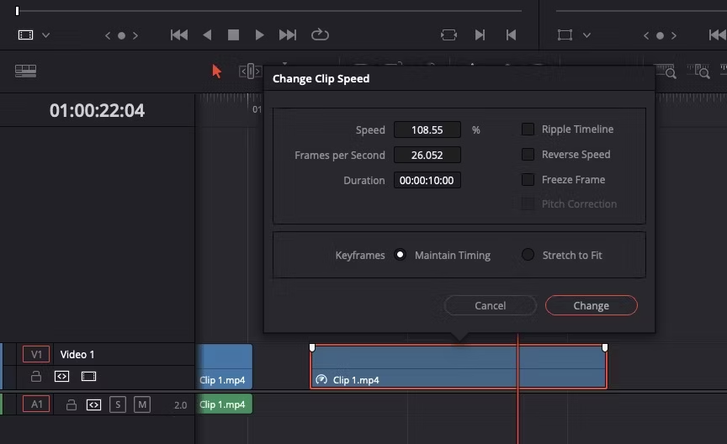Image resolution: width=727 pixels, height=444 pixels.
Task: Click the Change Clip Speed dialog title
Action: coord(321,79)
